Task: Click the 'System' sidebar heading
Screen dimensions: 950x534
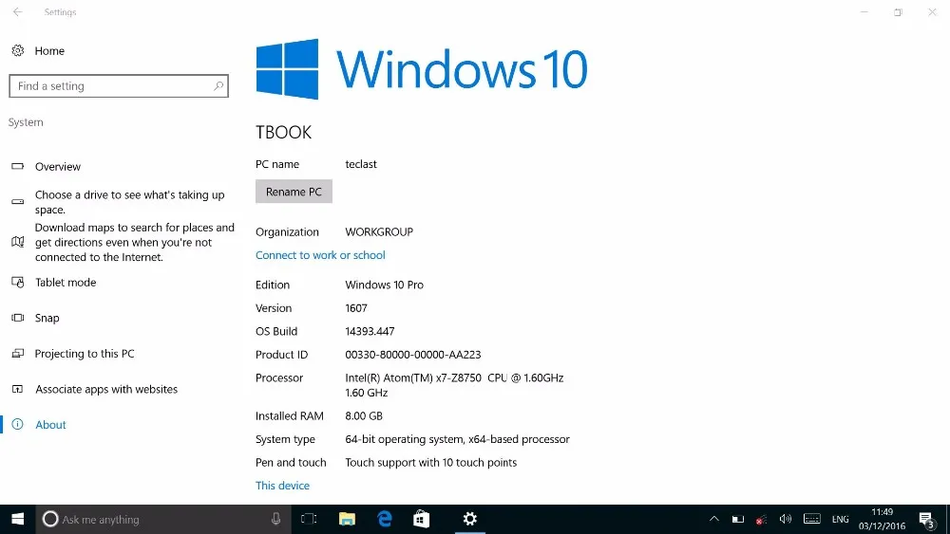Action: (26, 122)
